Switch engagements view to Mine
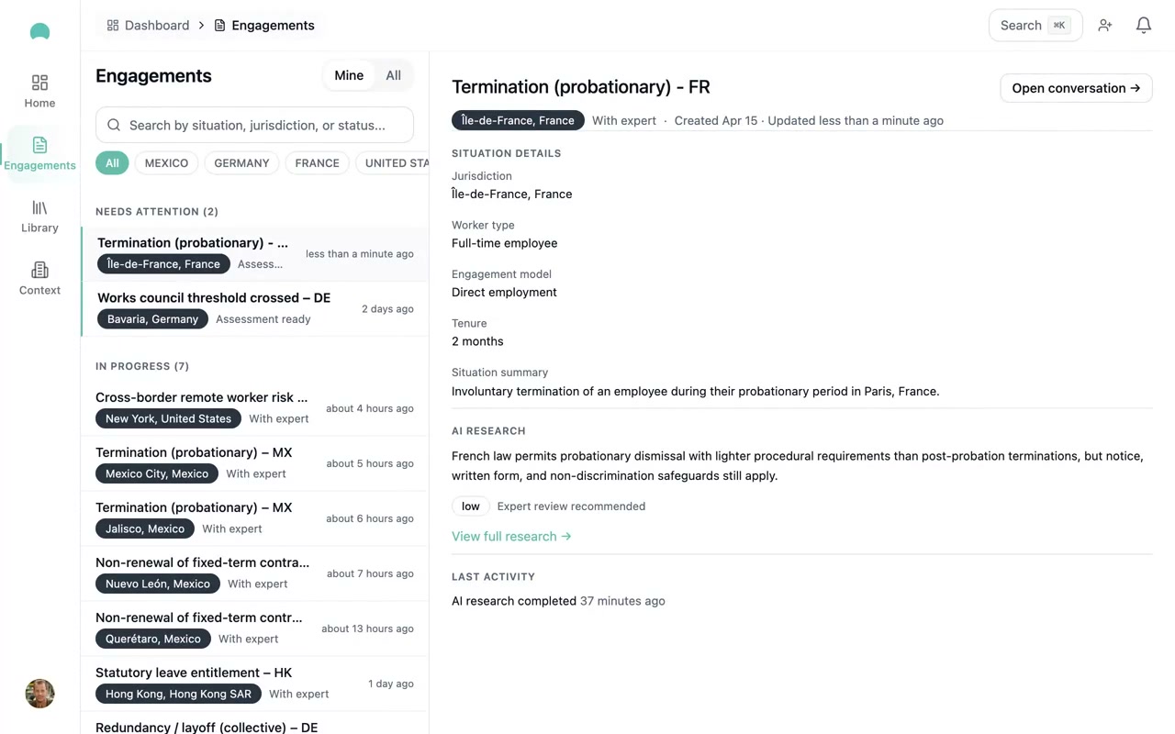This screenshot has width=1175, height=734. pos(349,75)
